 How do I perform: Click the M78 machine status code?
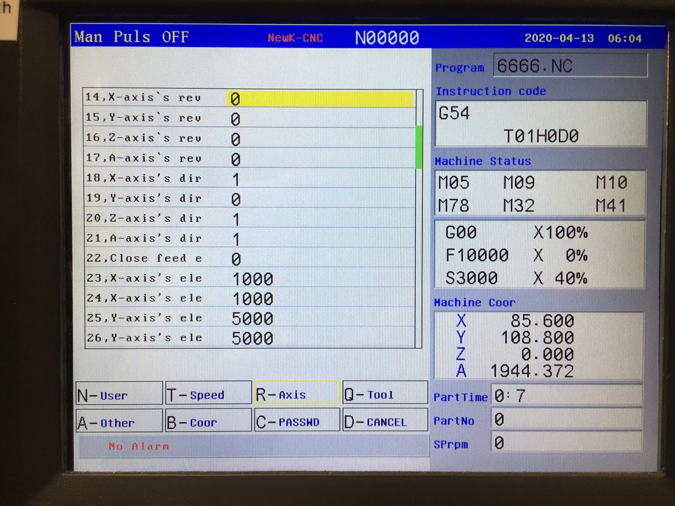click(x=454, y=206)
